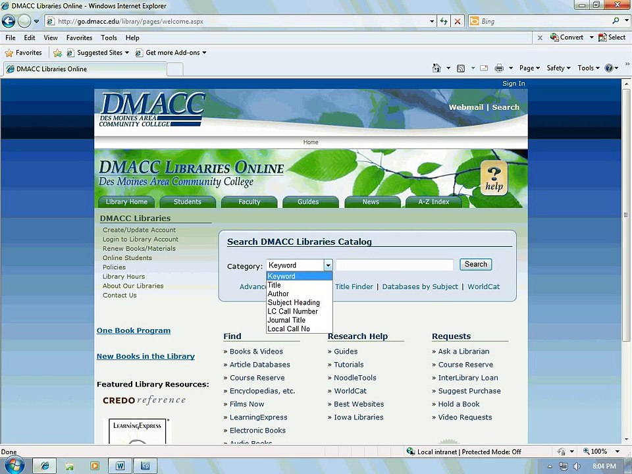This screenshot has width=632, height=474.
Task: Select Author from category list
Action: point(299,294)
